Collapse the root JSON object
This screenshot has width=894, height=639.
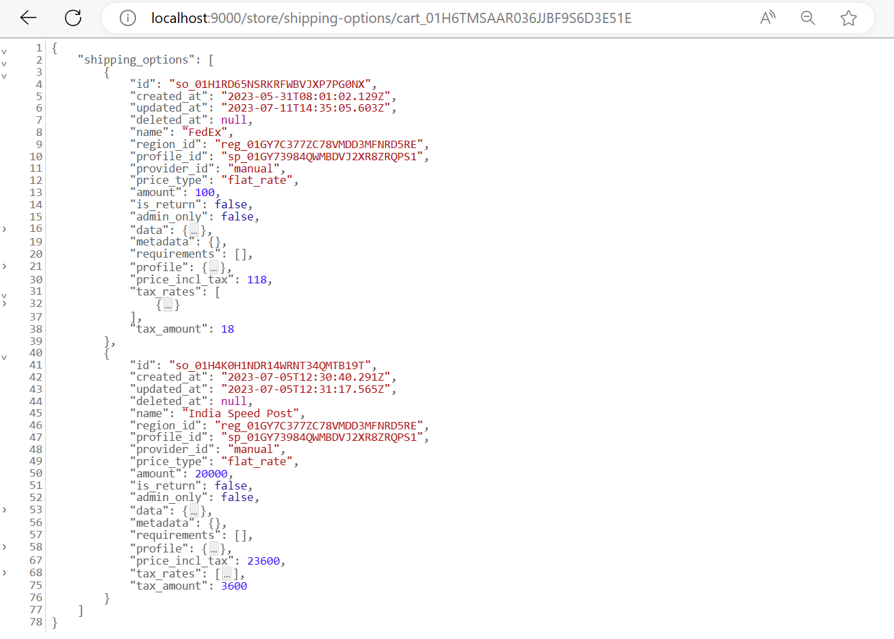click(x=5, y=47)
